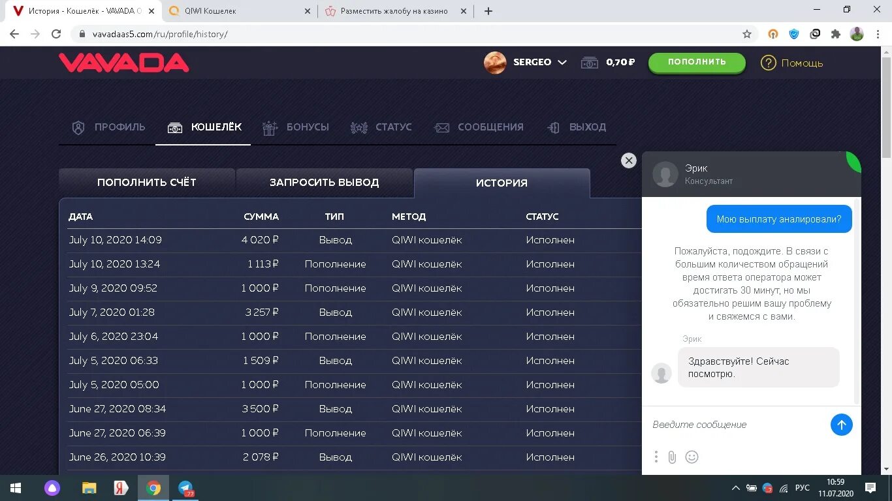Click the 'Мою выплату аналировали?' message bubble
892x501 pixels.
[779, 219]
